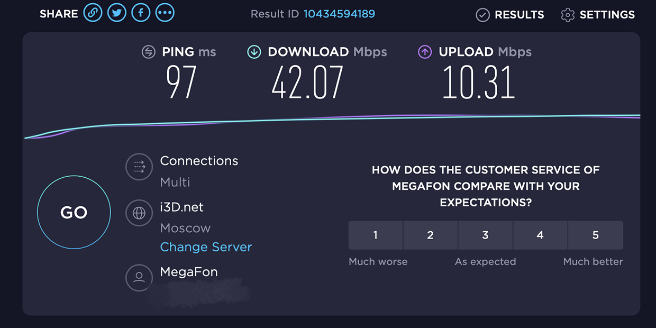Click the Results checkmark icon
The image size is (656, 328).
(x=482, y=15)
